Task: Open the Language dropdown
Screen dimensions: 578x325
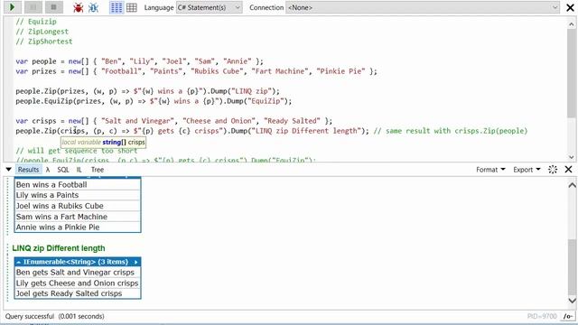Action: 209,7
